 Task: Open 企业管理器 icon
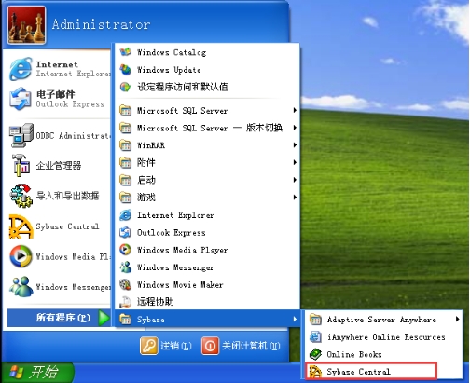21,165
